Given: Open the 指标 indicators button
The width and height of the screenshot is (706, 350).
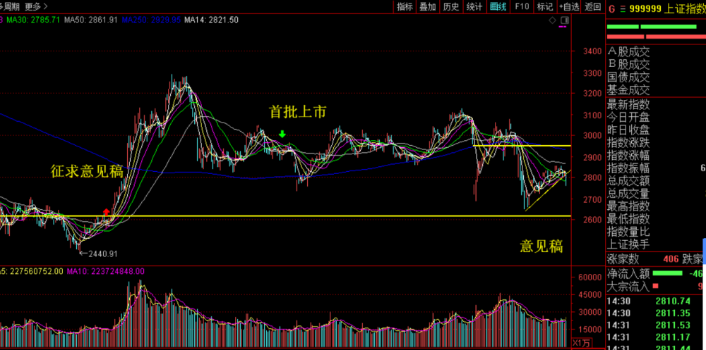Looking at the screenshot, I should (405, 6).
